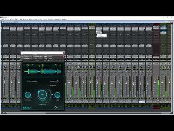Open the first (File) menu in the menu bar
Image resolution: width=174 pixels, height=131 pixels.
[x=2, y=19]
